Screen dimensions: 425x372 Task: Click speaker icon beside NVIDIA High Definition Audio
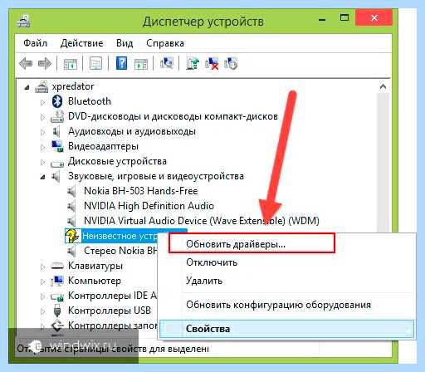pyautogui.click(x=72, y=206)
